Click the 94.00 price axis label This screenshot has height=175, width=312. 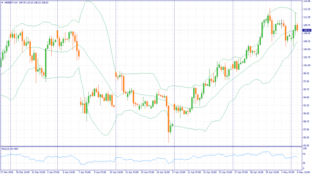pyautogui.click(x=307, y=97)
